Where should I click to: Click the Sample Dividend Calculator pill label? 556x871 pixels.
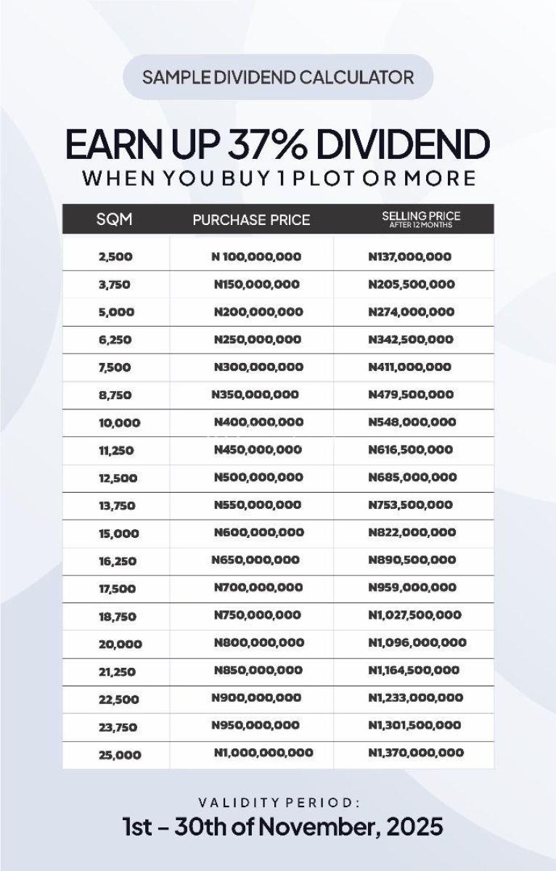tap(278, 77)
